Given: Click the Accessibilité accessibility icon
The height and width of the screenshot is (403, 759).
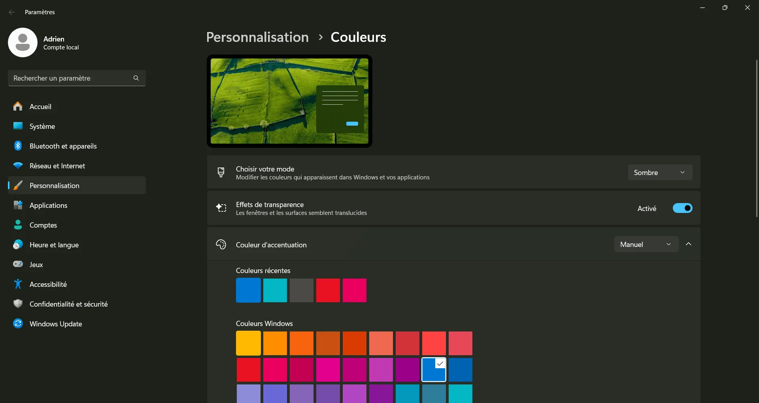Looking at the screenshot, I should click(18, 284).
